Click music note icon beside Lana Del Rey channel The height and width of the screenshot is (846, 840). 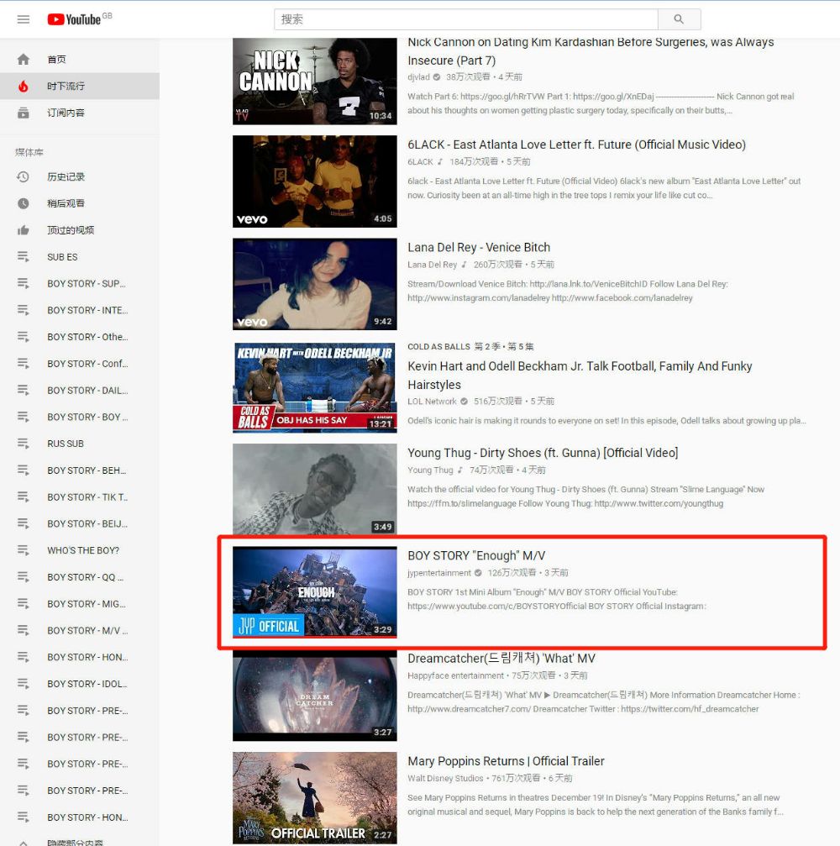tap(464, 265)
